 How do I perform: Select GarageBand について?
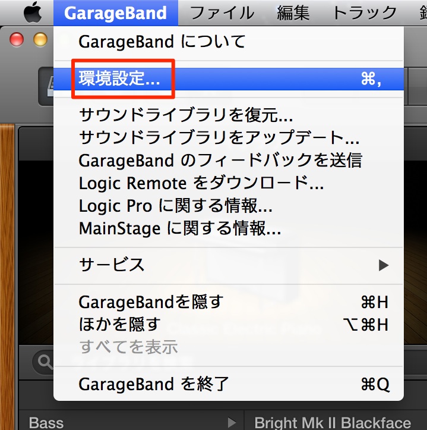point(229,42)
